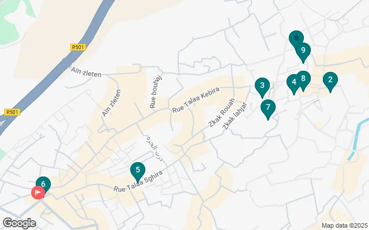Select the Zkak Rouah street label
Image resolution: width=369 pixels, height=230 pixels.
pos(222,113)
